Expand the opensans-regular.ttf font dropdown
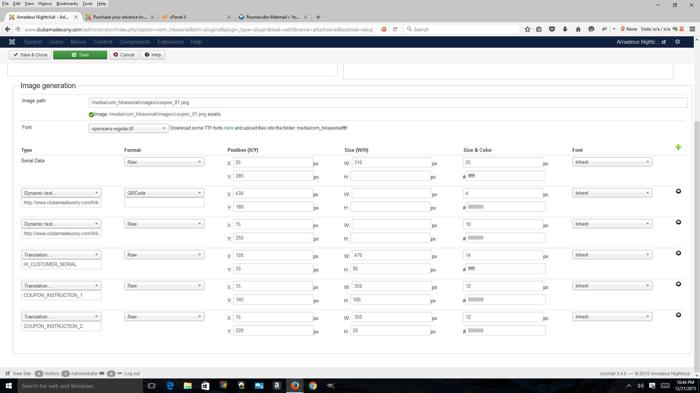The width and height of the screenshot is (700, 393). coord(128,128)
